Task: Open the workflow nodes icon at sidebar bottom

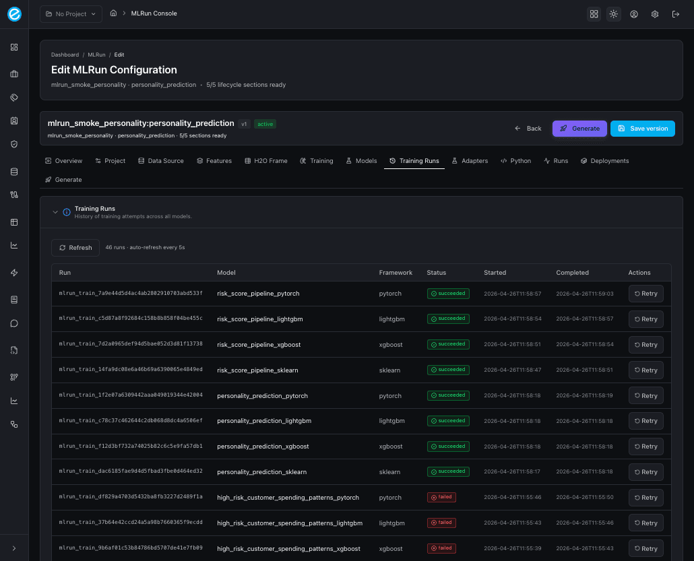Action: pyautogui.click(x=13, y=424)
